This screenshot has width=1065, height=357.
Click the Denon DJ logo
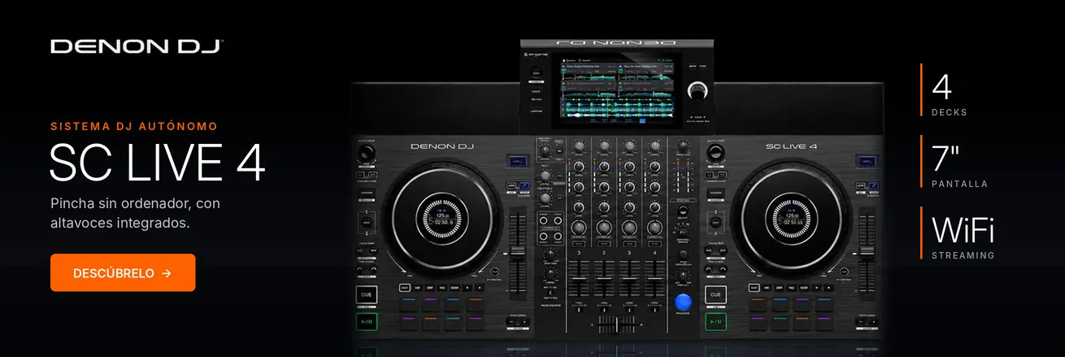coord(137,46)
